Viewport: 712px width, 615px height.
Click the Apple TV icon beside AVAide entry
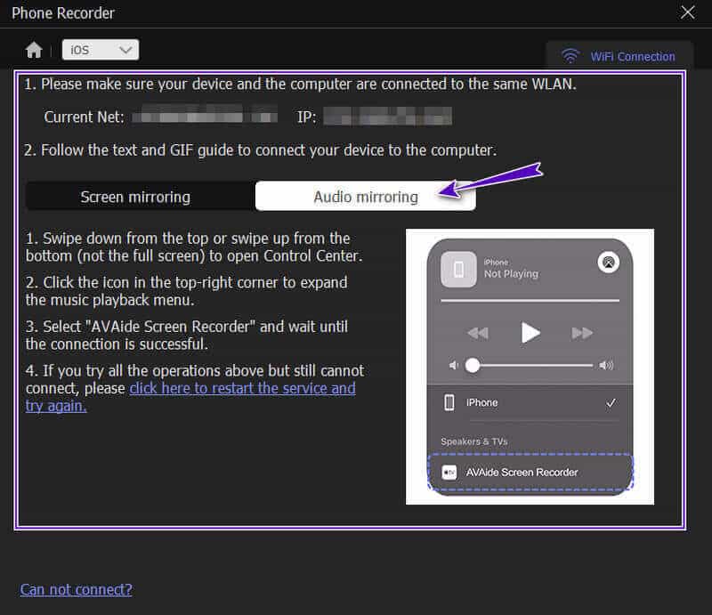point(449,473)
